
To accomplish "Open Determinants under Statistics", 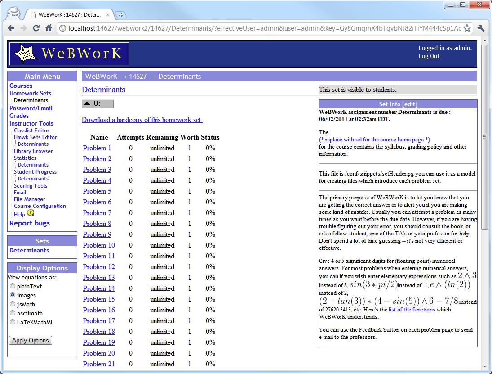I will [33, 165].
